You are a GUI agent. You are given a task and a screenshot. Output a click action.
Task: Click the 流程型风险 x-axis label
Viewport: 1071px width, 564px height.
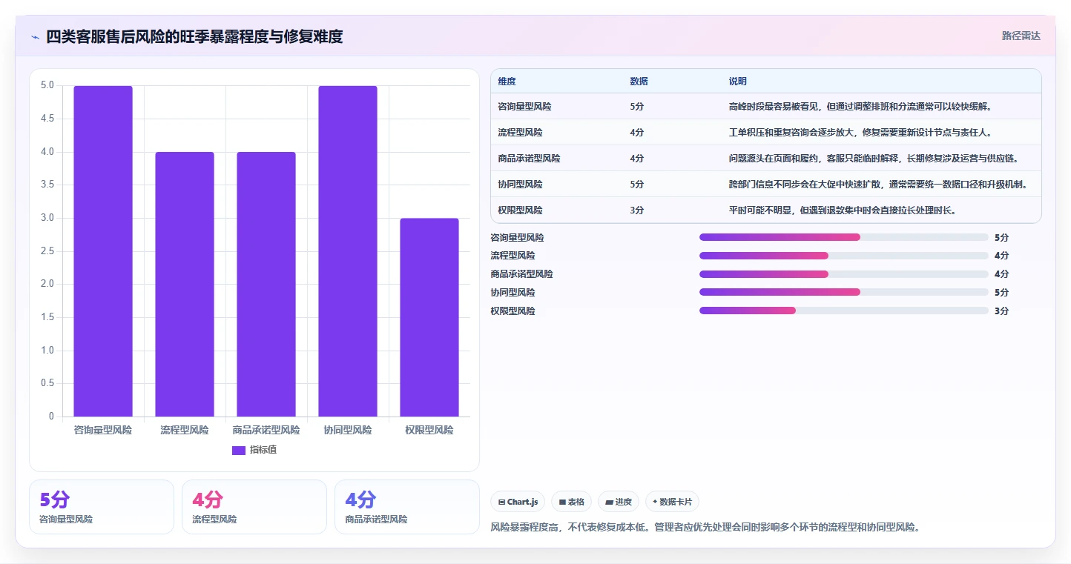[185, 430]
